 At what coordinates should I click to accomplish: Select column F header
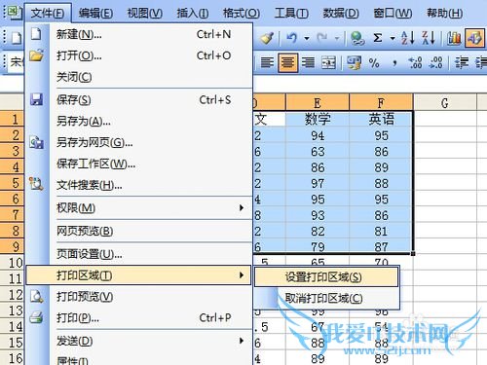(x=381, y=103)
